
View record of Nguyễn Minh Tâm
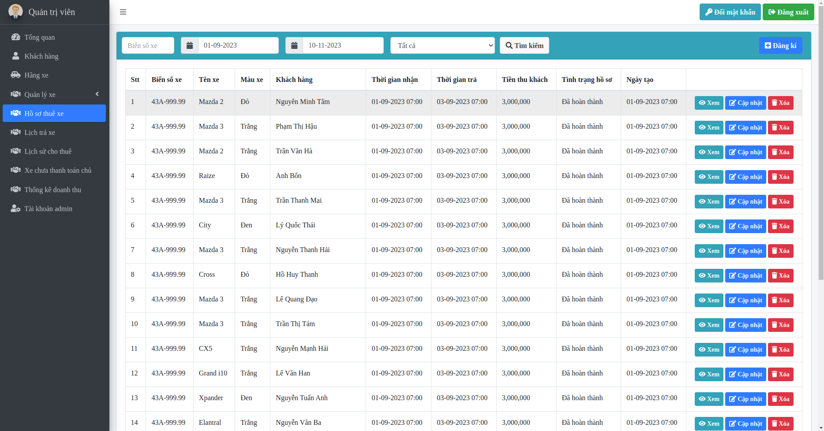[708, 103]
